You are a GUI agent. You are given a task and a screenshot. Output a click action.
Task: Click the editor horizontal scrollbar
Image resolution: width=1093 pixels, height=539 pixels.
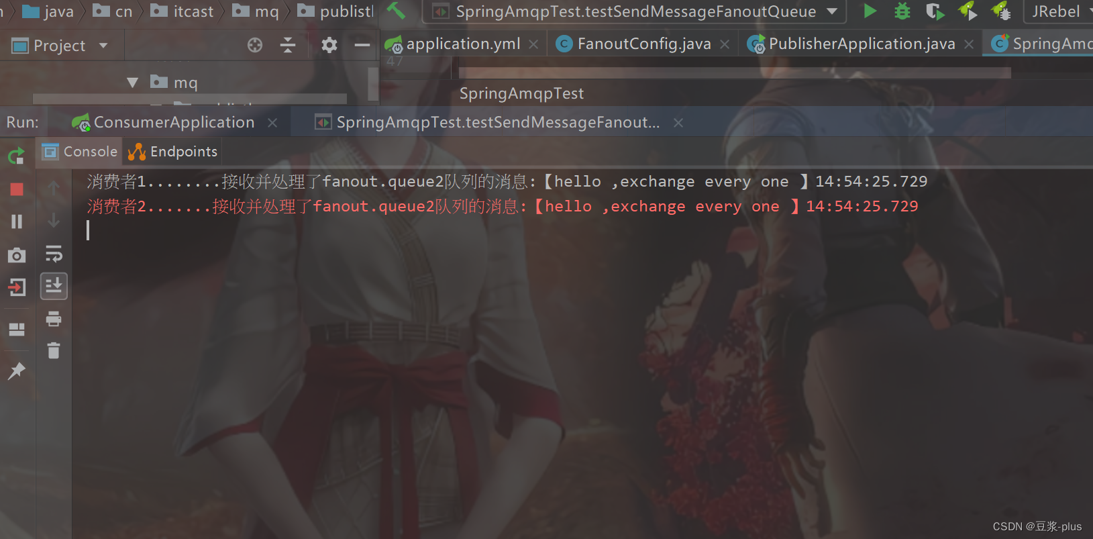(735, 72)
